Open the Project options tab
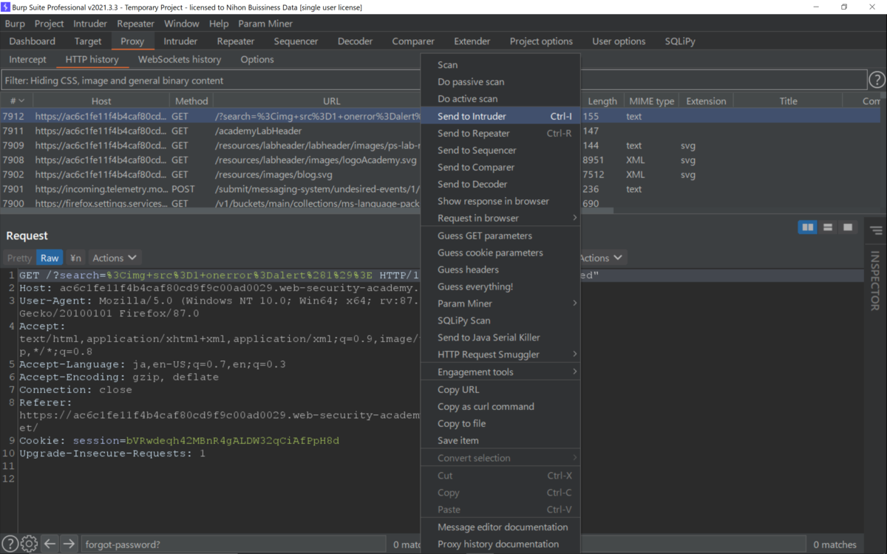This screenshot has width=887, height=554. [x=541, y=41]
